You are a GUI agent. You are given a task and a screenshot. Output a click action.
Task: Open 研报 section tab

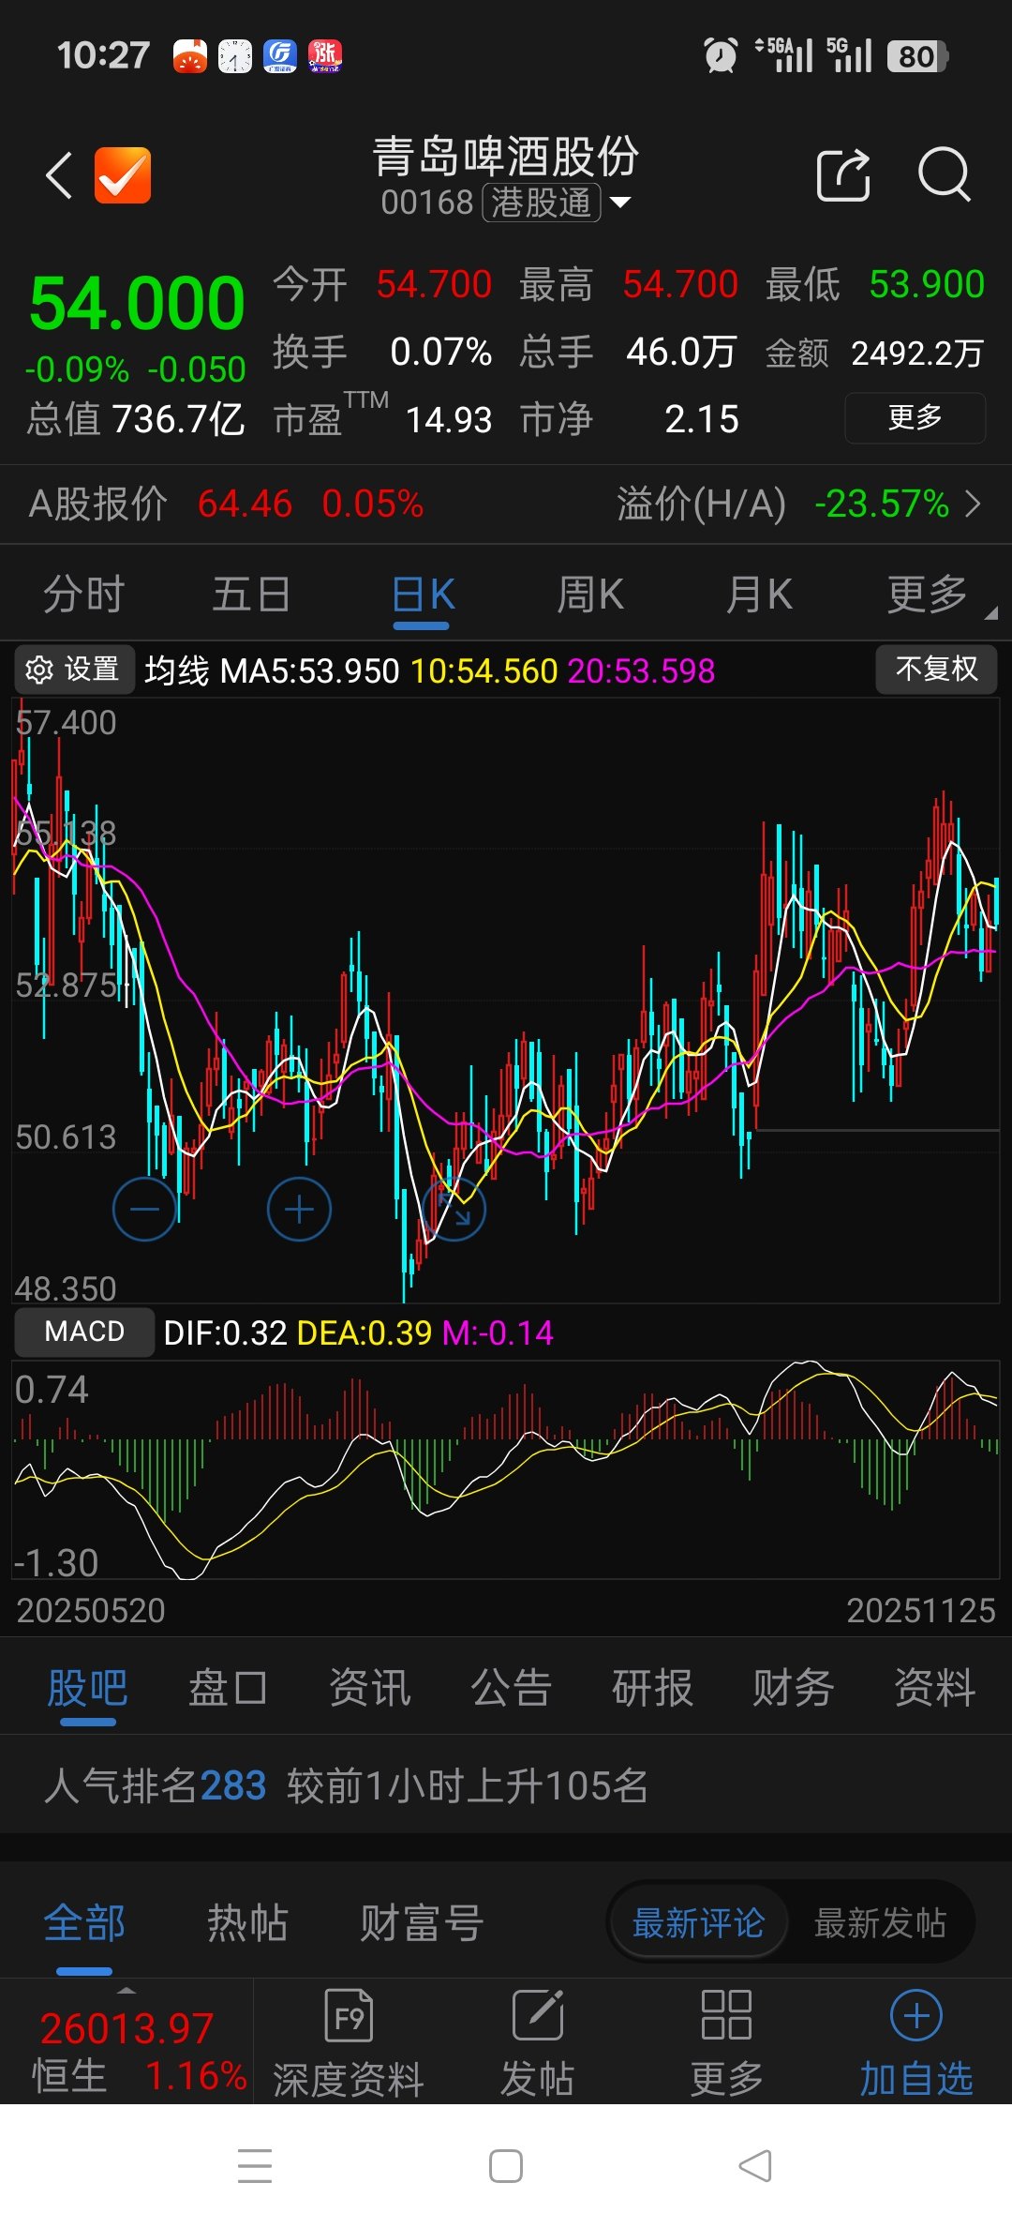point(652,1688)
